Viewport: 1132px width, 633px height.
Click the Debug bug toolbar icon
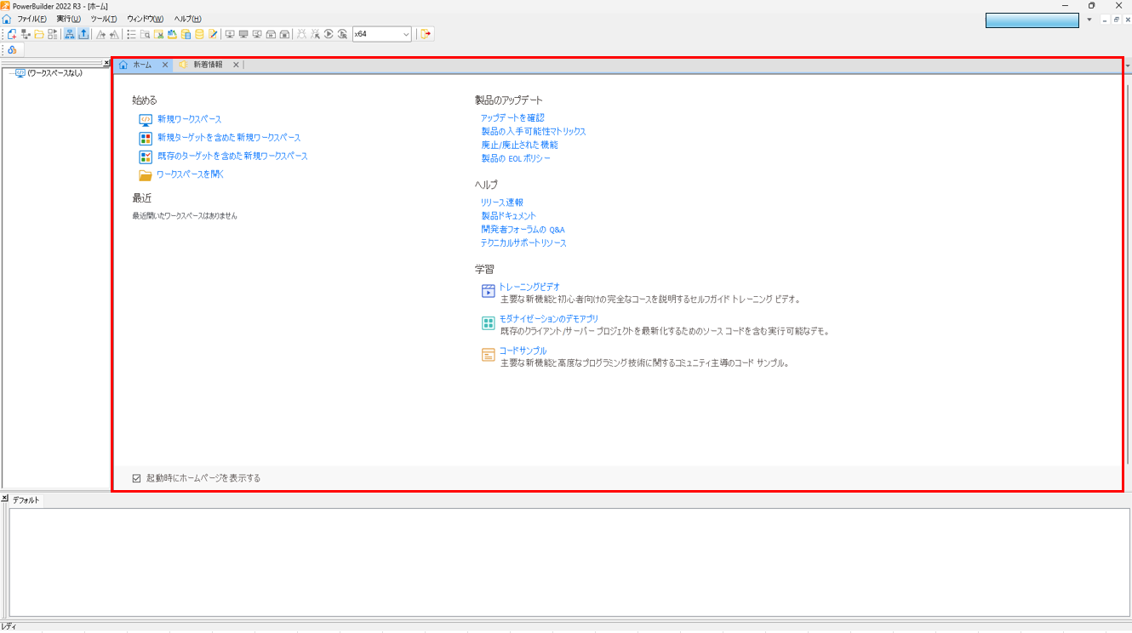(x=301, y=34)
